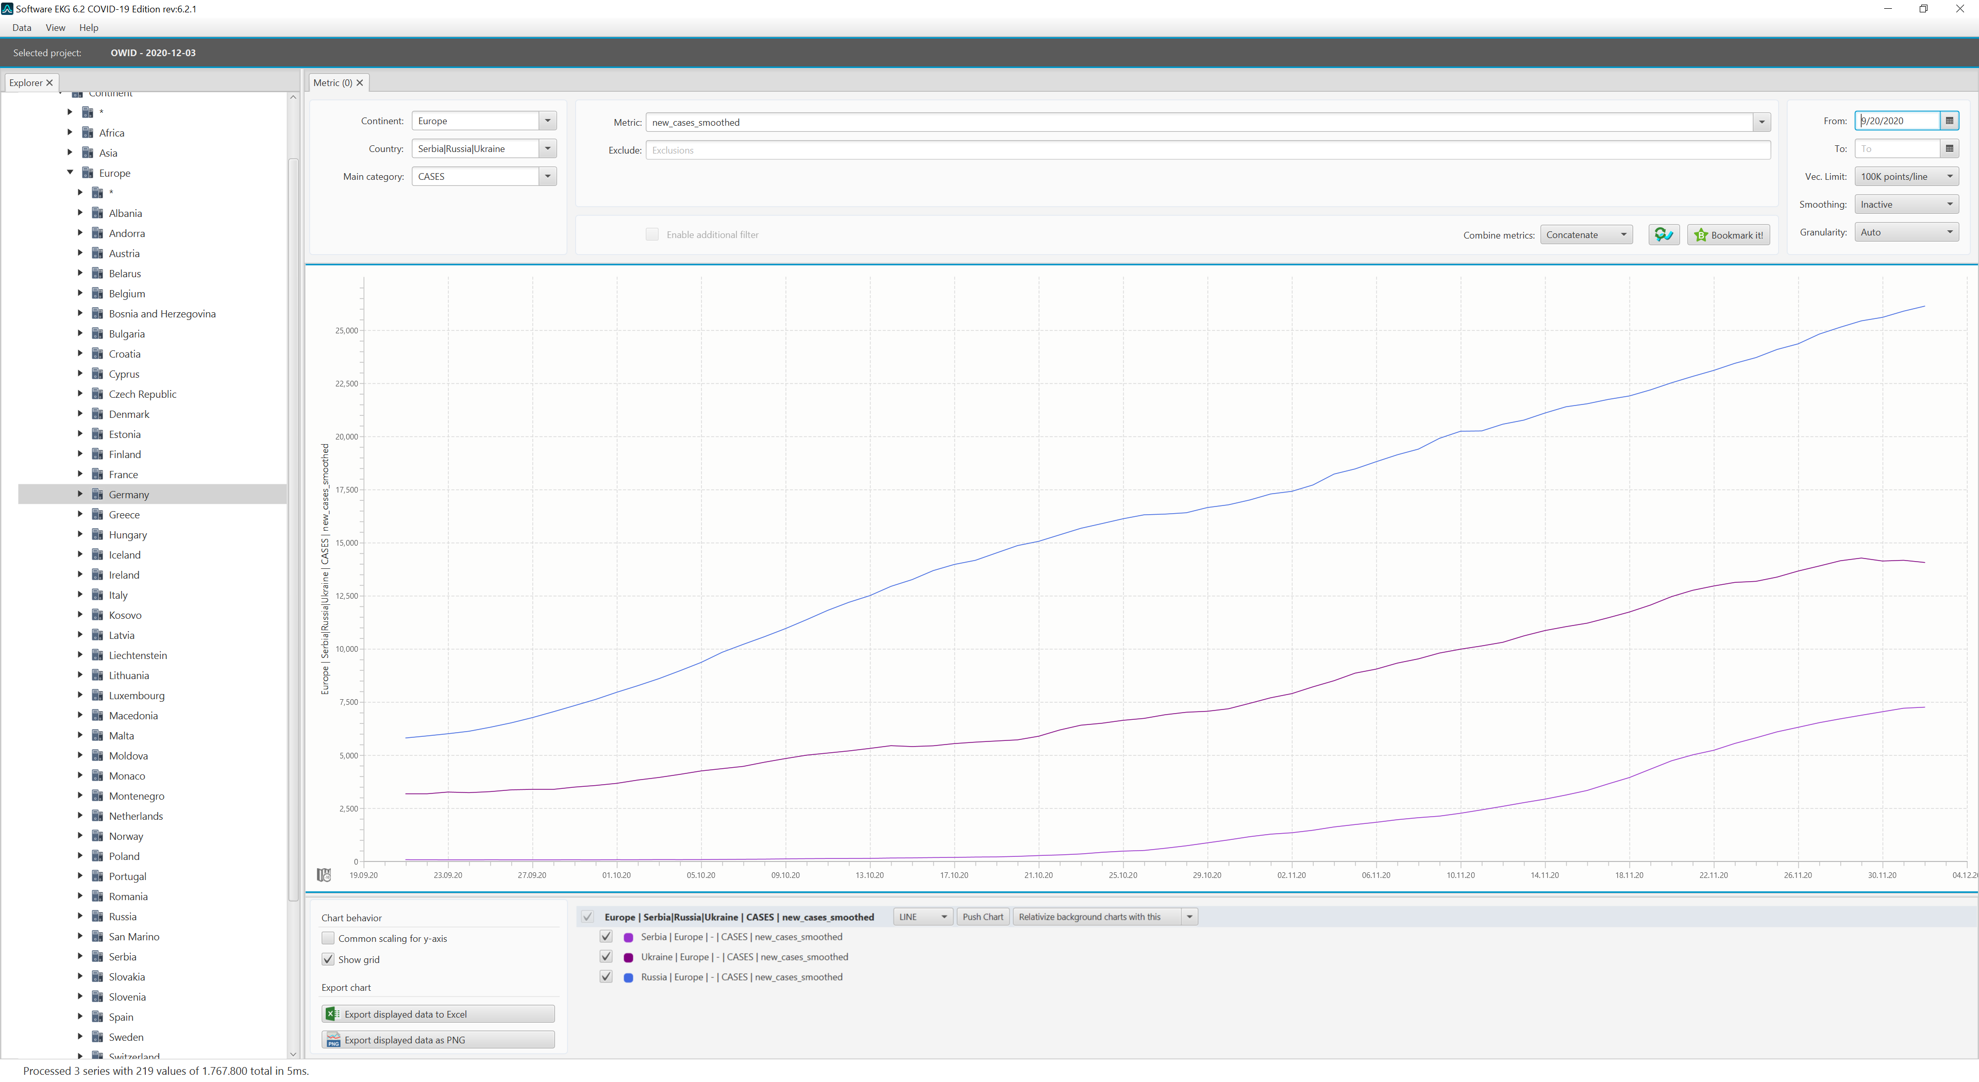Image resolution: width=1979 pixels, height=1082 pixels.
Task: Close the Metric (0) tab
Action: (360, 83)
